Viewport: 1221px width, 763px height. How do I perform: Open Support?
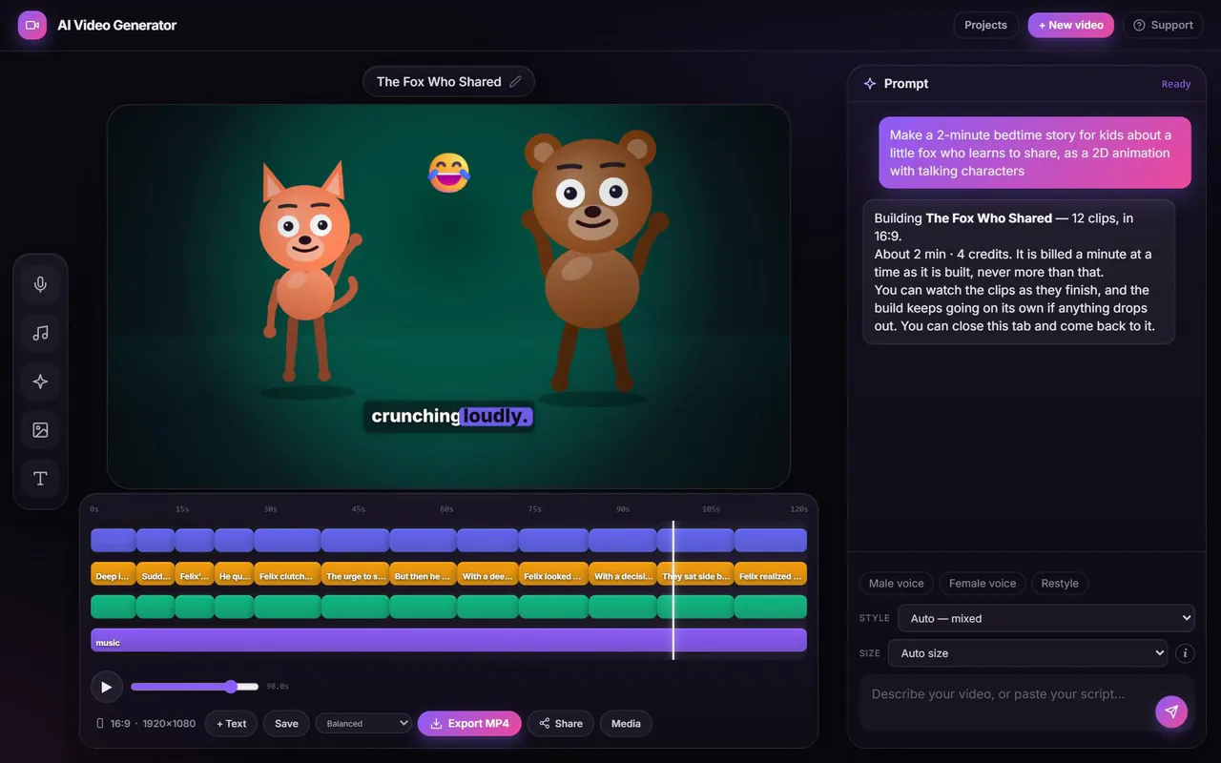pyautogui.click(x=1163, y=25)
